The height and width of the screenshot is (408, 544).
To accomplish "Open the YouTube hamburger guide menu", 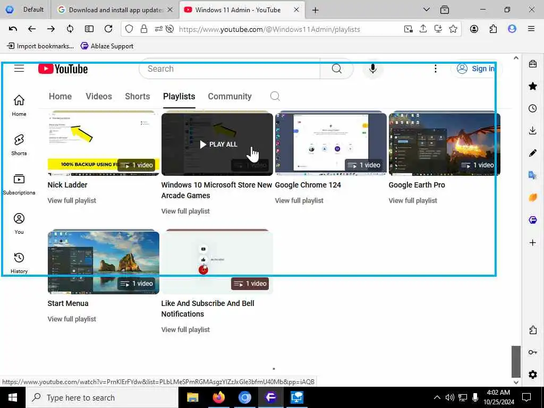I will click(19, 69).
